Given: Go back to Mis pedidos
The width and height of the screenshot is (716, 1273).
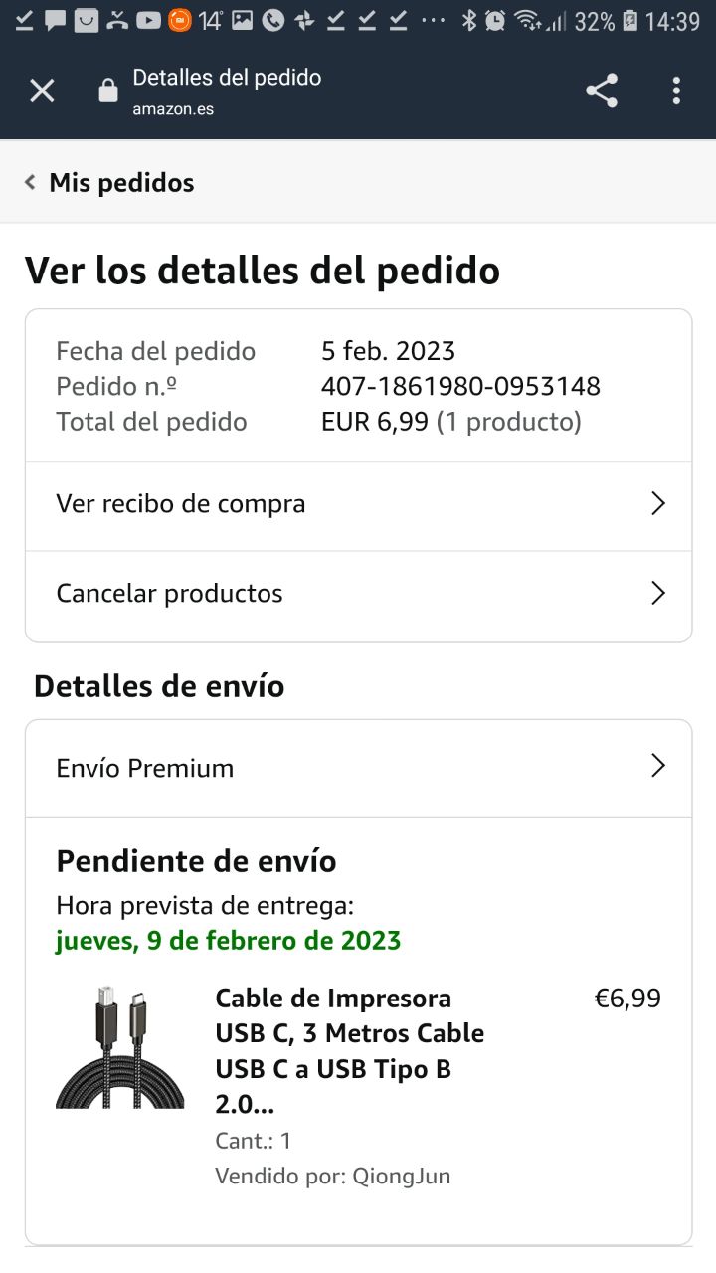Looking at the screenshot, I should (121, 183).
